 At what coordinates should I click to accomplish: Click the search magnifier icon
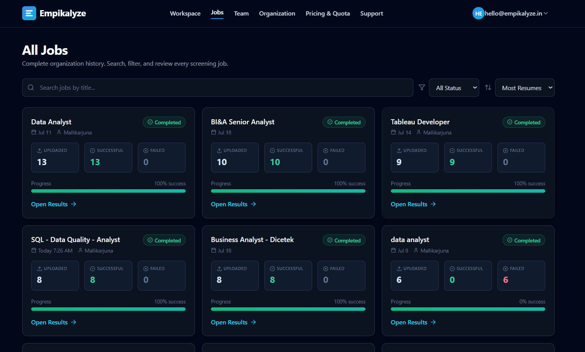31,87
